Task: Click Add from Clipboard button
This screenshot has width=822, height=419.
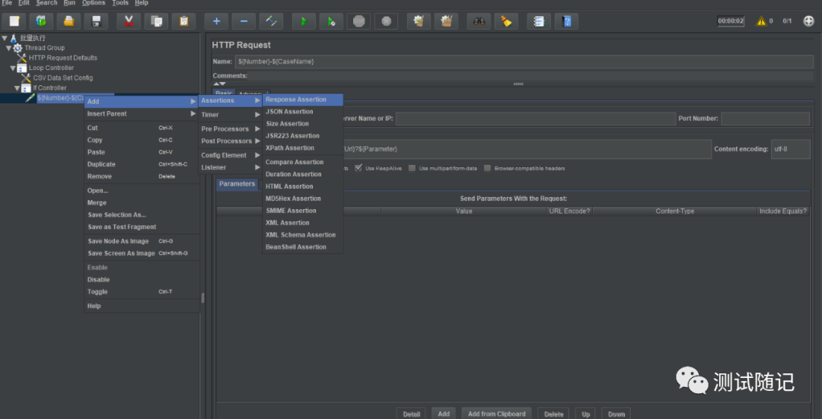Action: click(x=496, y=414)
